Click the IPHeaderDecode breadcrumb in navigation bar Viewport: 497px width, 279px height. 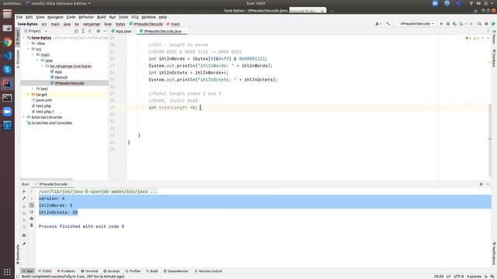click(x=146, y=24)
